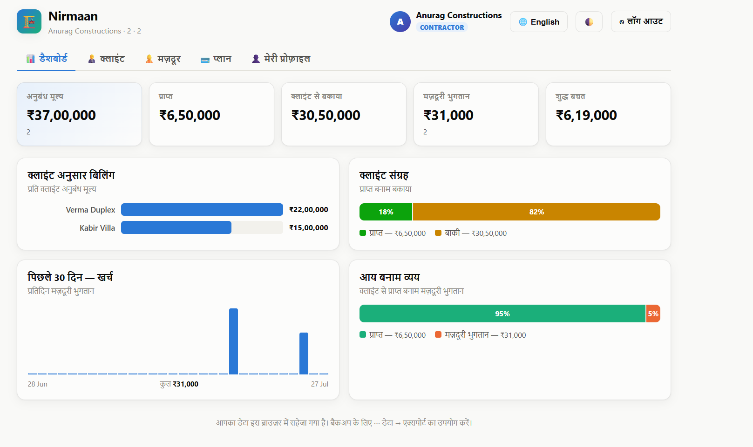Click the amber 82% pending segment
753x447 pixels.
(536, 212)
